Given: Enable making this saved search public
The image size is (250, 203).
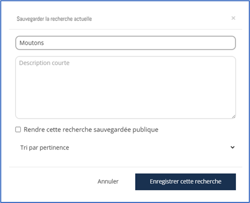Looking at the screenshot, I should (x=18, y=130).
